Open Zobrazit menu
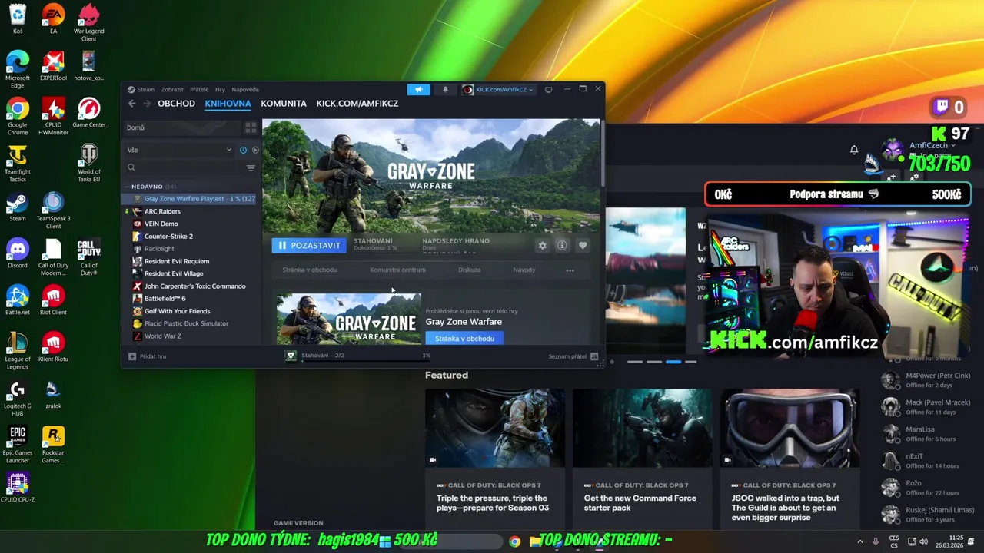984x553 pixels. (172, 89)
